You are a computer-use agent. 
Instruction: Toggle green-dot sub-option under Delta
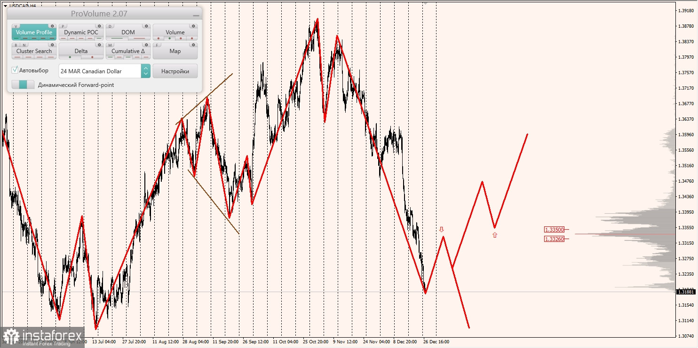point(70,57)
